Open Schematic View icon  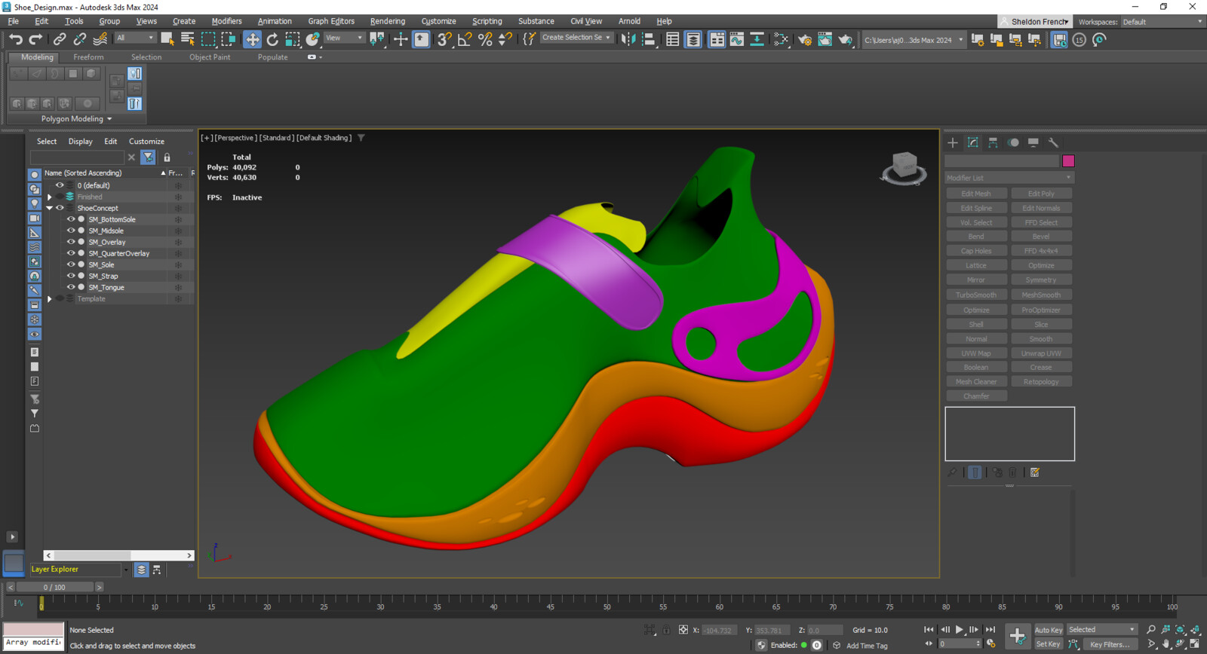tap(756, 39)
